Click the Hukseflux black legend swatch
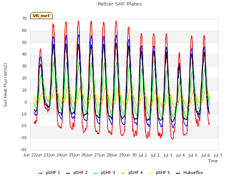The width and height of the screenshot is (241, 180). pos(178,173)
